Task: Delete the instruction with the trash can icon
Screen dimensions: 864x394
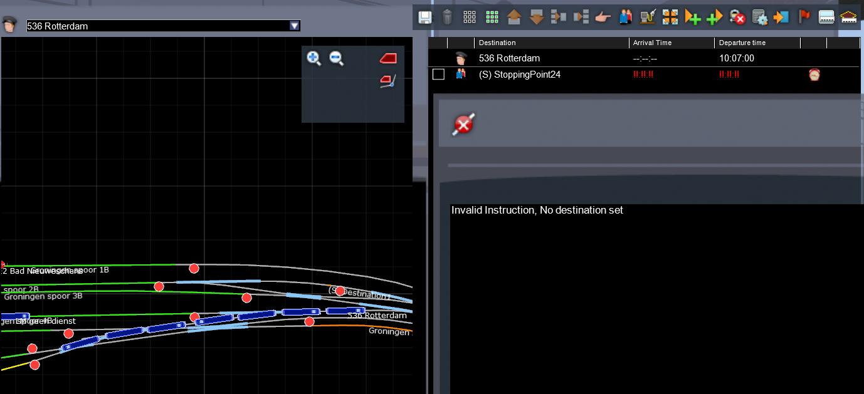Action: [447, 17]
